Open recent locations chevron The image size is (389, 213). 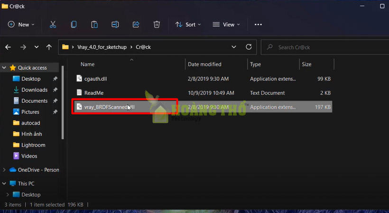pos(37,47)
